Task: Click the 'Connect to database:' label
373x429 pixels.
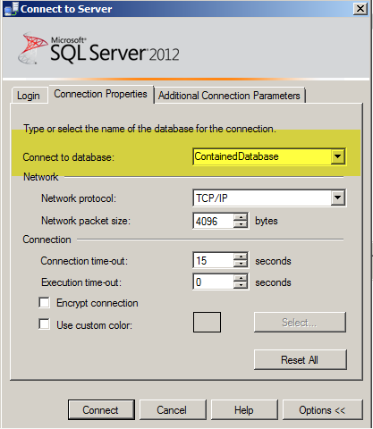Action: pos(69,157)
